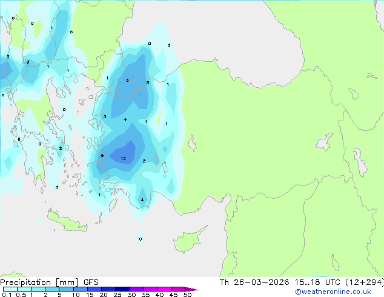
Task: Select the 2–5 mm legend color box
Action: tap(52, 289)
